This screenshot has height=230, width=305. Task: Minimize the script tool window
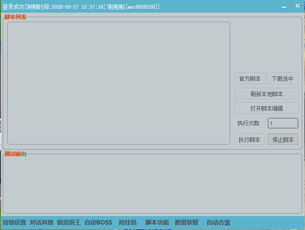point(284,6)
